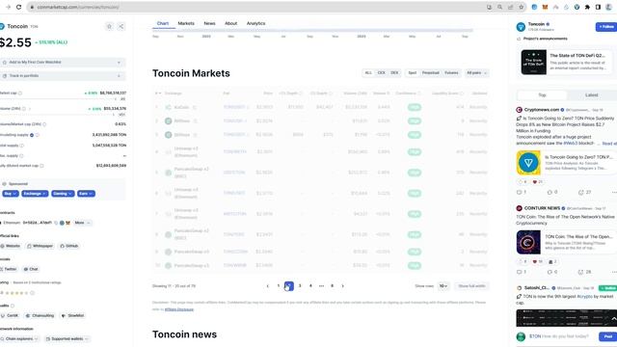Click the Cryptonews.com avatar icon
The width and height of the screenshot is (617, 347).
tap(519, 110)
